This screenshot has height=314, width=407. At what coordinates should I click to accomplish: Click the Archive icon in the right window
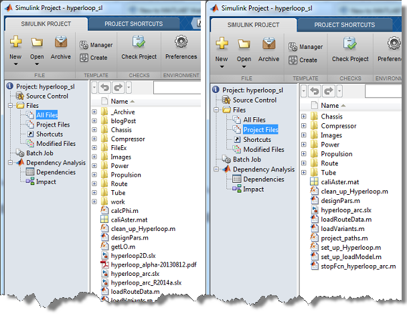(268, 44)
